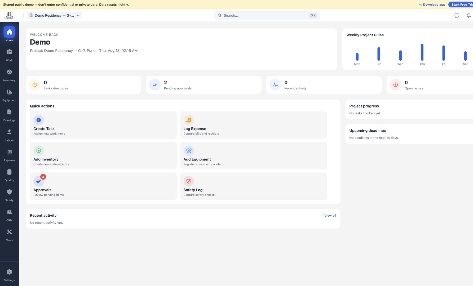Click the project date line under Demo

84,51
